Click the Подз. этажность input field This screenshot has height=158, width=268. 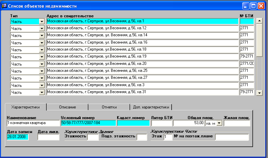coord(142,137)
